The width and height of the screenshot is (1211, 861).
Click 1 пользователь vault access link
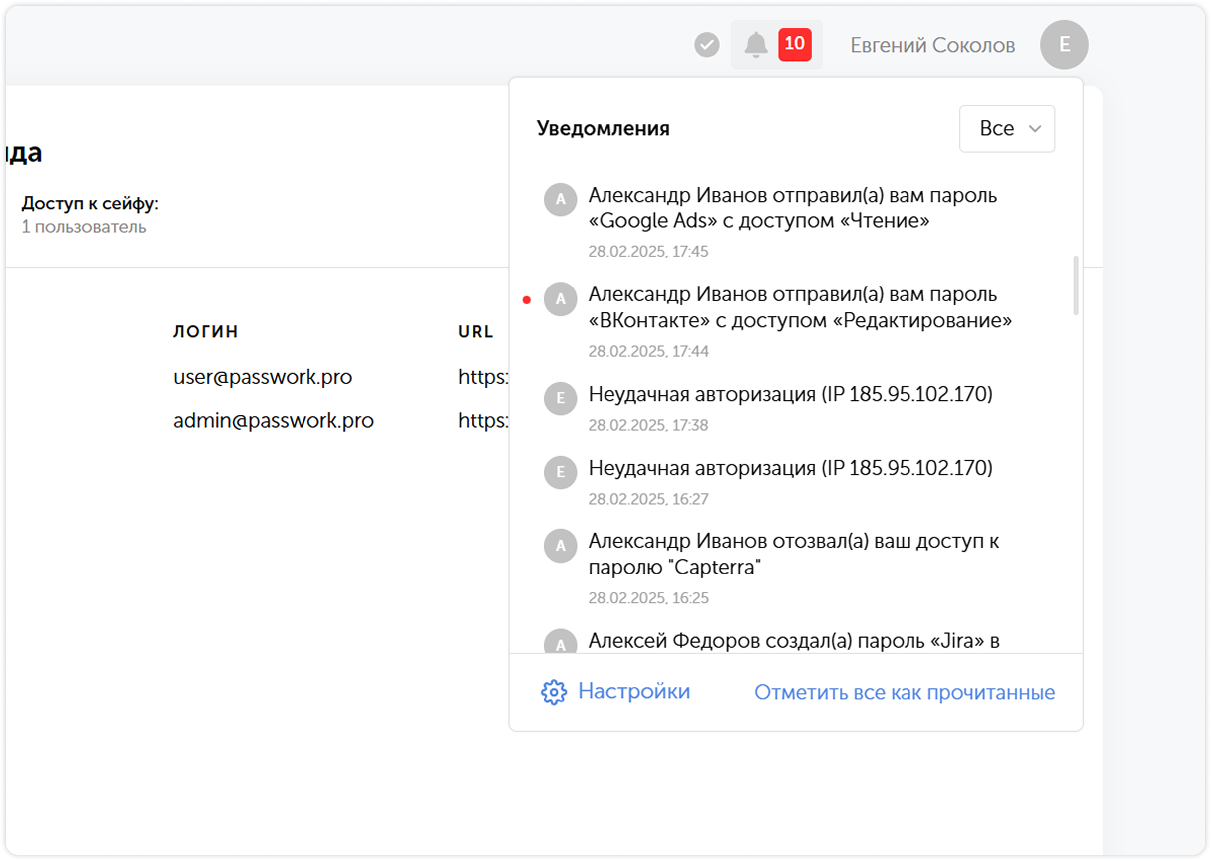(84, 227)
